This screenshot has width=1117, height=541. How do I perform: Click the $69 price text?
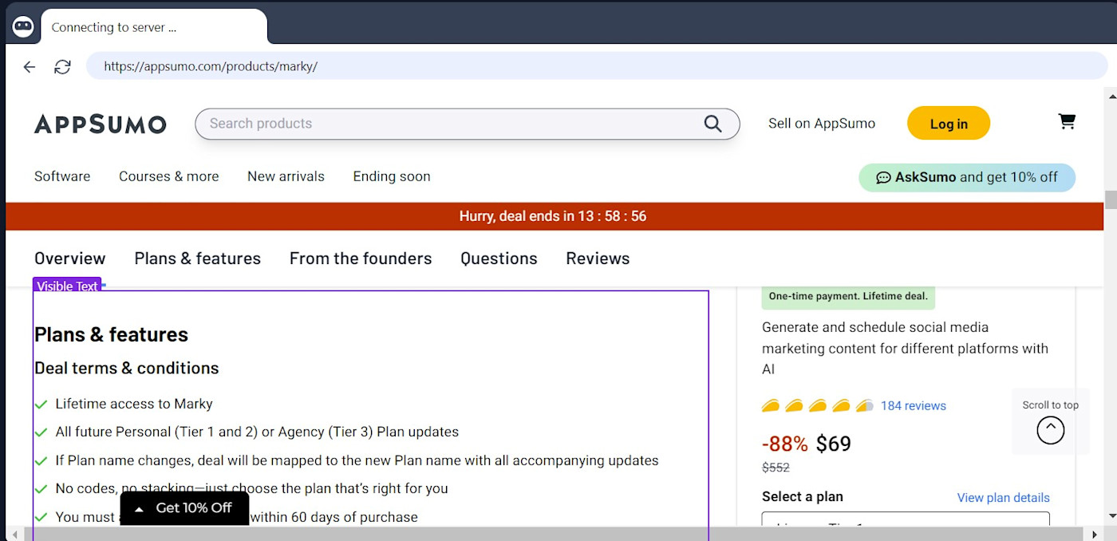click(x=834, y=444)
